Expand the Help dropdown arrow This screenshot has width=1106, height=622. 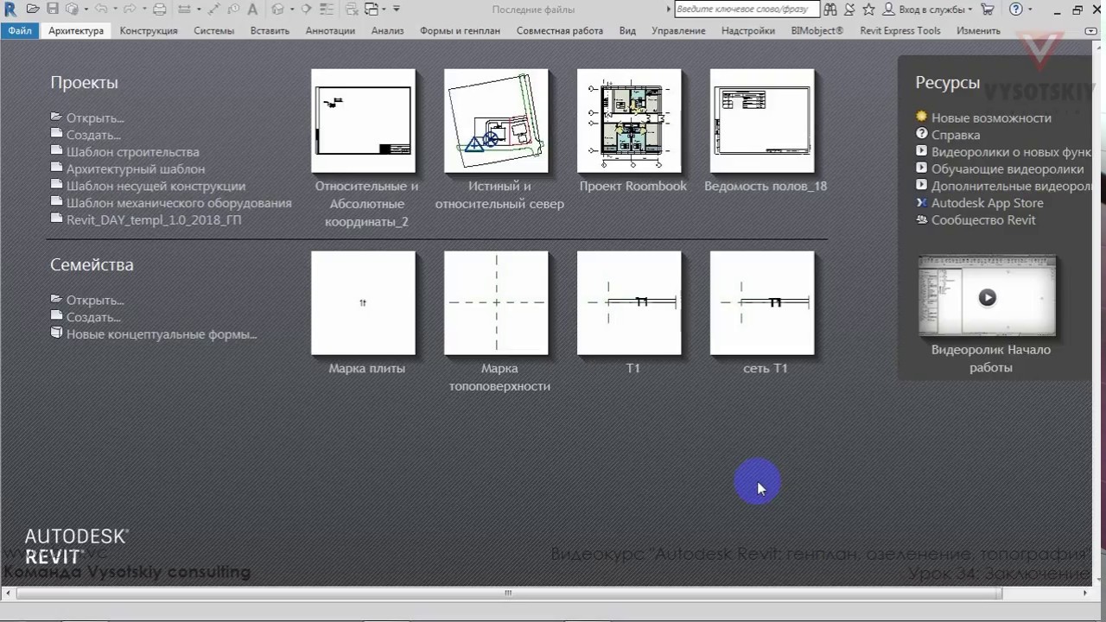[1030, 10]
